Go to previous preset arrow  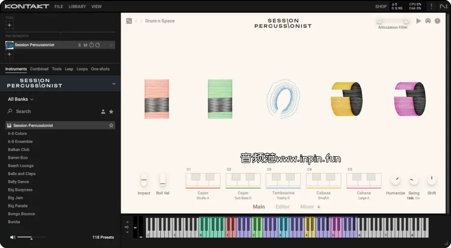tap(136, 21)
